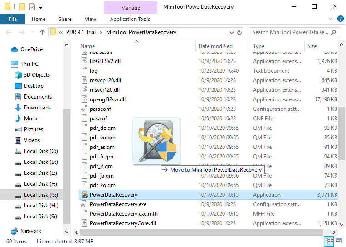This screenshot has height=247, width=346.
Task: Sort by the Type column header
Action: (259, 46)
